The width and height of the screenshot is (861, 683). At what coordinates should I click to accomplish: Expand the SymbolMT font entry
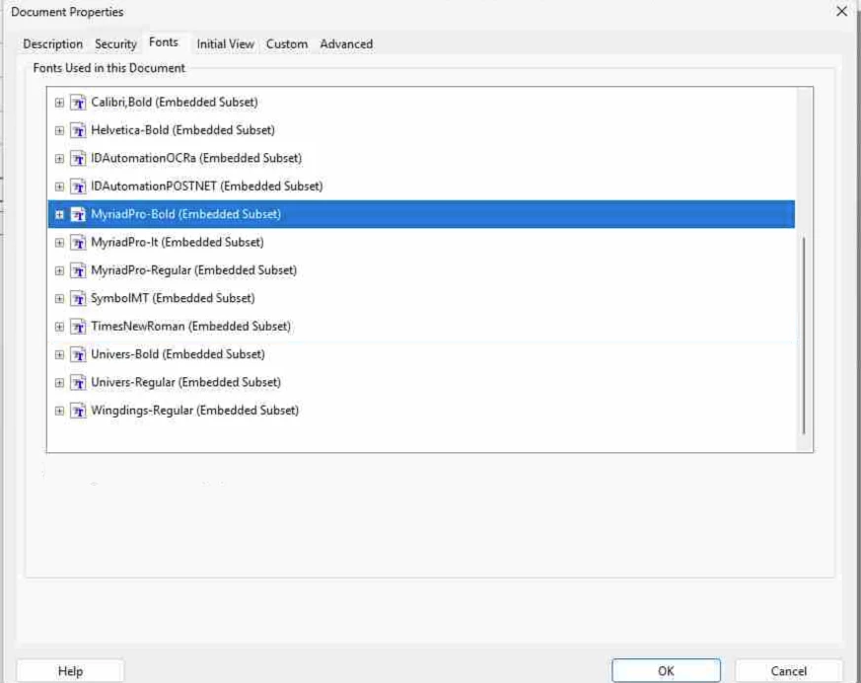59,299
